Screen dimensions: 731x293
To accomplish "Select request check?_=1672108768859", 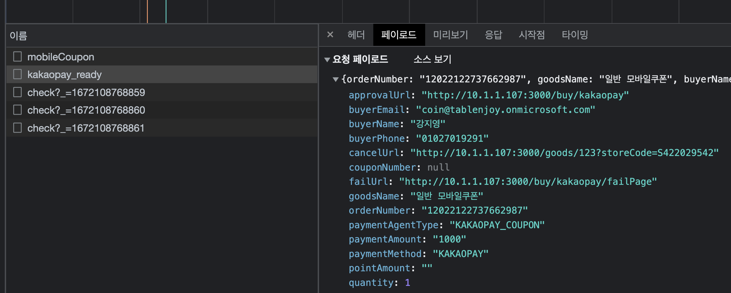I will [x=162, y=92].
